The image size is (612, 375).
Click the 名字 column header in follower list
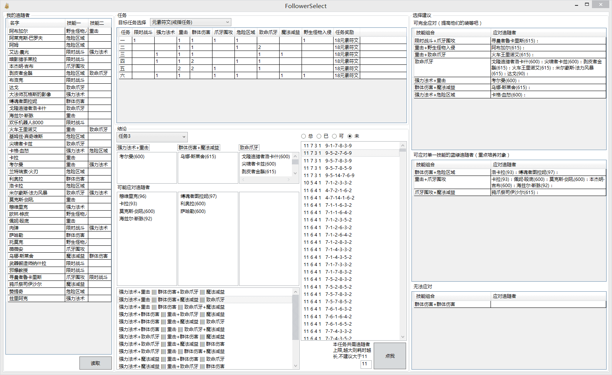(x=36, y=23)
